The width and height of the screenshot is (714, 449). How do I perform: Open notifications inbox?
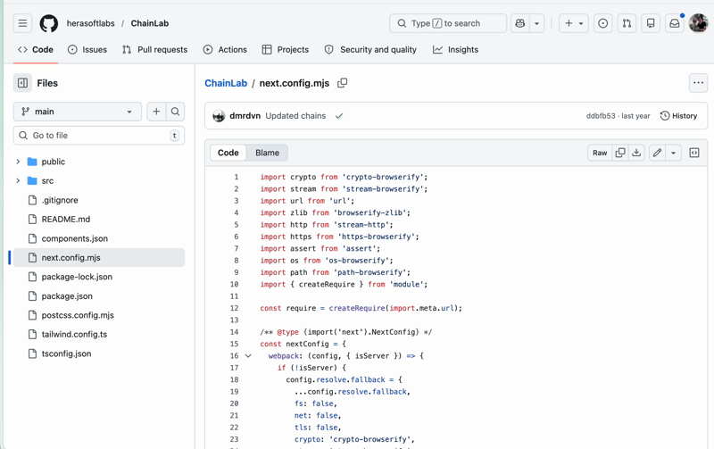coord(675,23)
